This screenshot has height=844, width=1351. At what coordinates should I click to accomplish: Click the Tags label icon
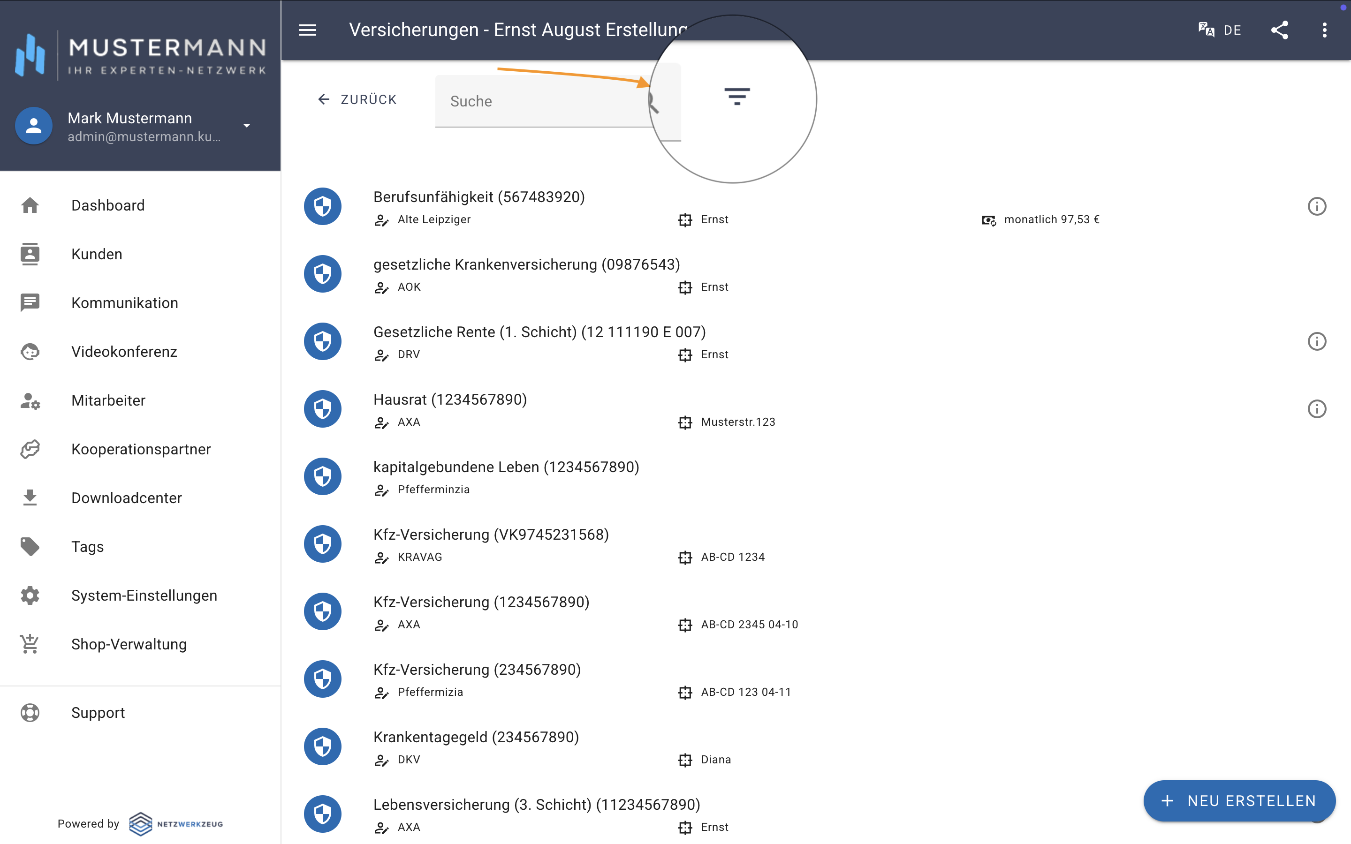(x=30, y=546)
